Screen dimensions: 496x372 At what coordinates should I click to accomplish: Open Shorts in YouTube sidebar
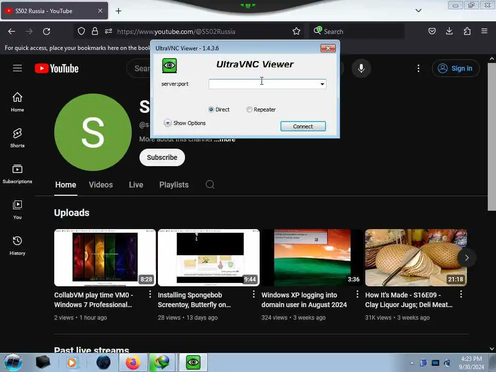(17, 138)
